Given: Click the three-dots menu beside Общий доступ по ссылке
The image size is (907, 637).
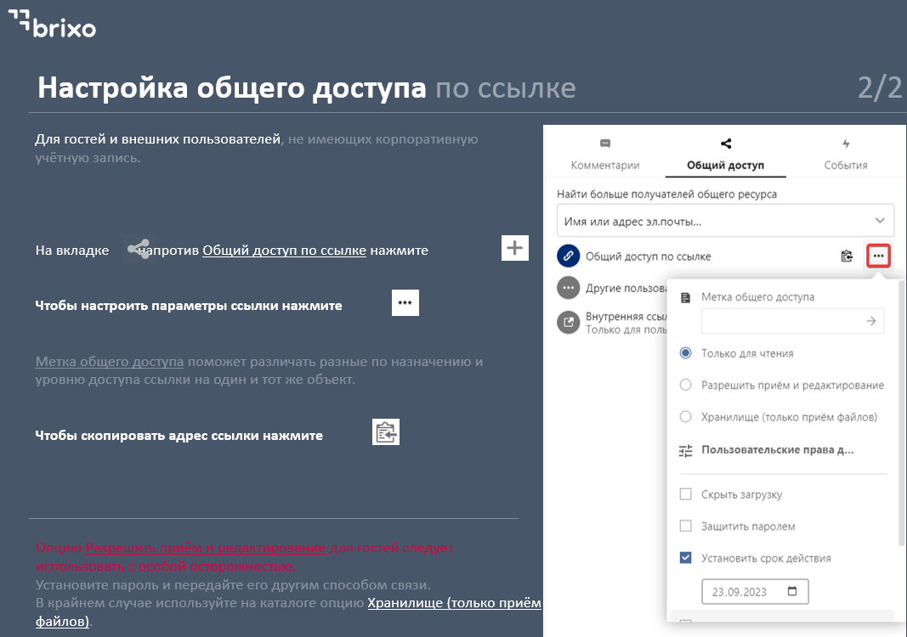Looking at the screenshot, I should click(878, 256).
